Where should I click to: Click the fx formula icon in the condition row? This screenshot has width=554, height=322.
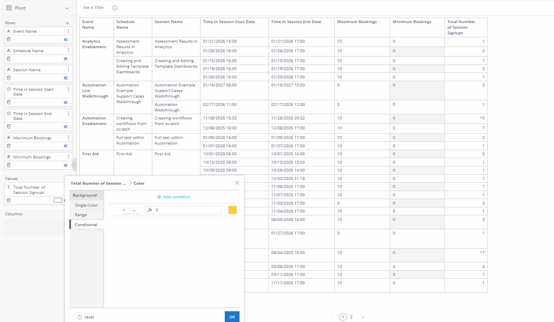click(x=149, y=209)
